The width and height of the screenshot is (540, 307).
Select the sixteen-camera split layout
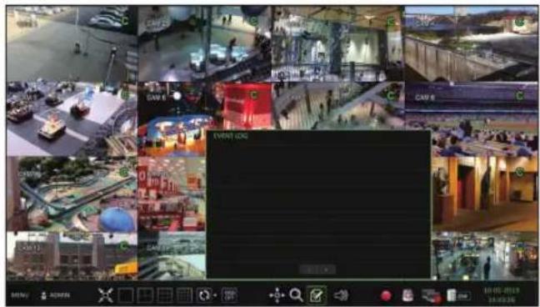point(184,295)
